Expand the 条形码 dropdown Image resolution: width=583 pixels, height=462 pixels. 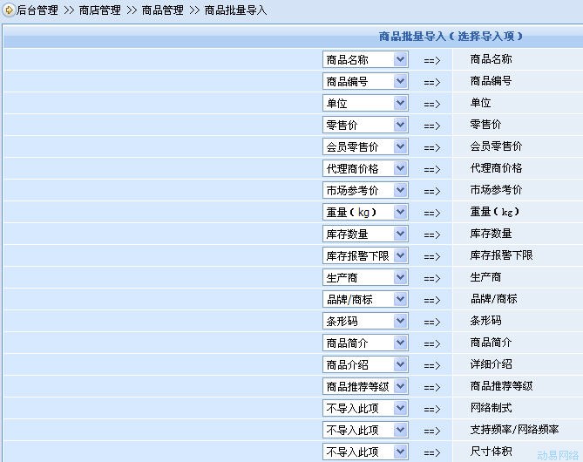[x=364, y=321]
